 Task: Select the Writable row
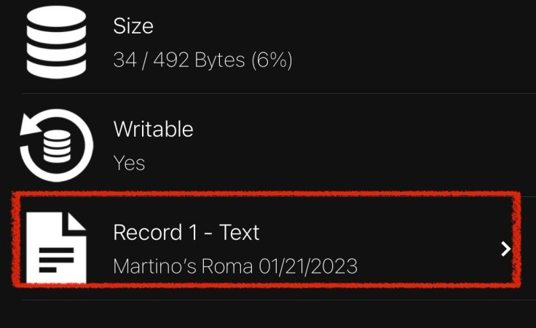291,145
